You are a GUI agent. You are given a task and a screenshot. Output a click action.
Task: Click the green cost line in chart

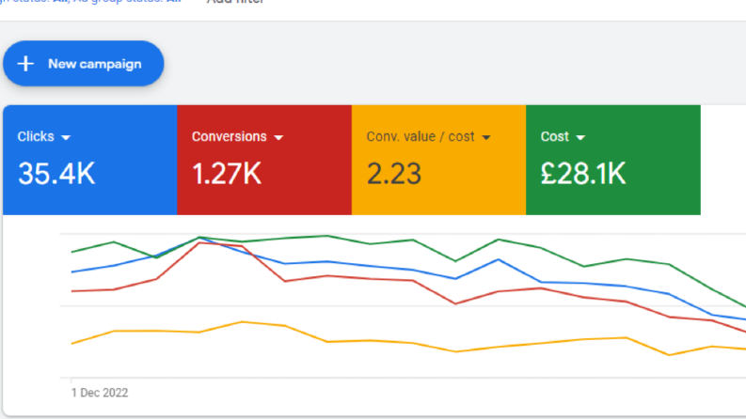[x=412, y=241]
